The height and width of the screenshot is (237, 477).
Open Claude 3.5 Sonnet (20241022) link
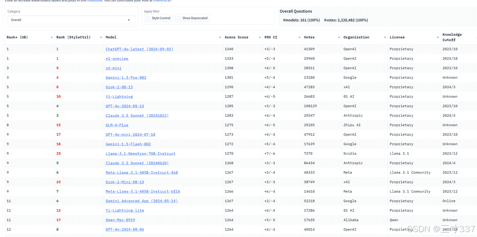pos(137,116)
